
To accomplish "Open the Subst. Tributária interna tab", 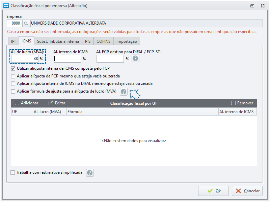I will tap(58, 41).
